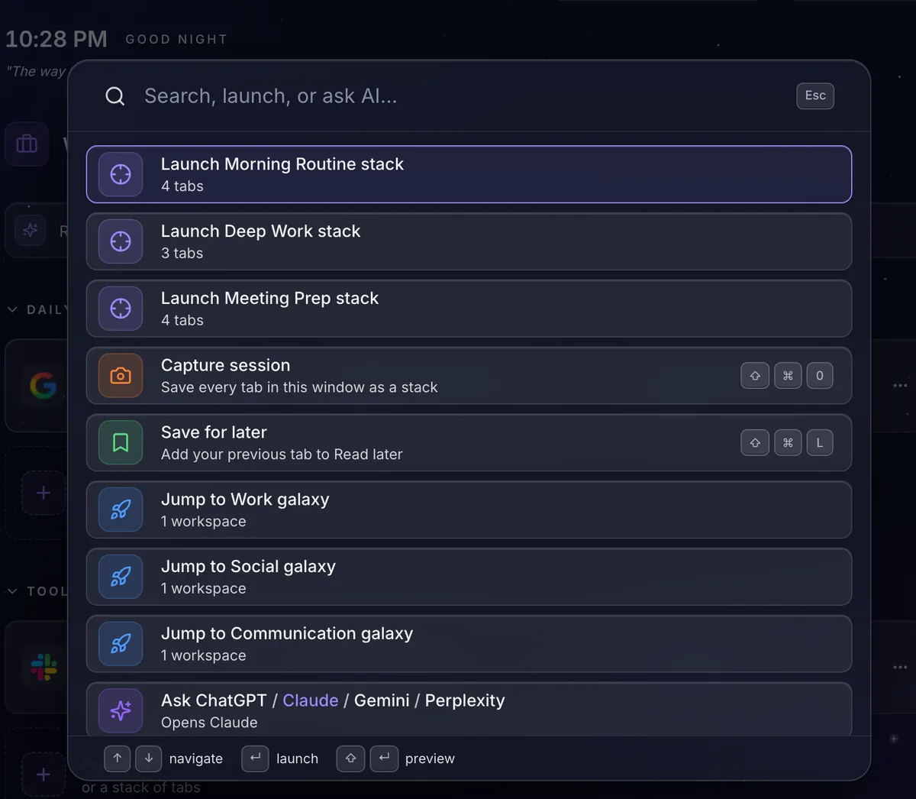Click the orange camera Capture session icon
The width and height of the screenshot is (916, 799).
click(x=121, y=376)
